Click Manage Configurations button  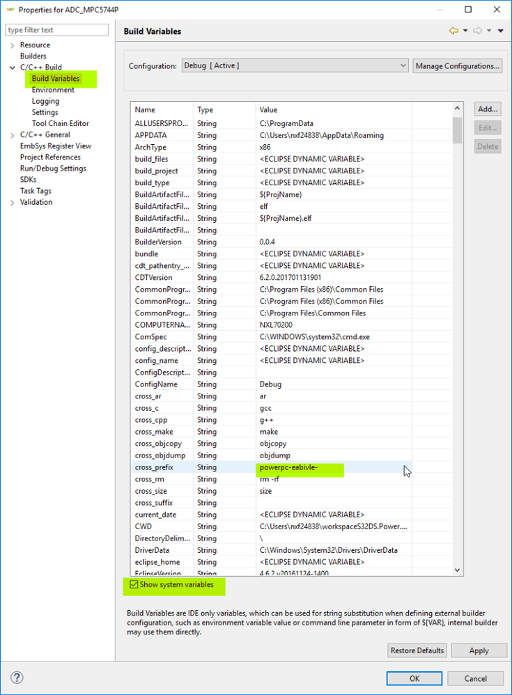tap(458, 65)
